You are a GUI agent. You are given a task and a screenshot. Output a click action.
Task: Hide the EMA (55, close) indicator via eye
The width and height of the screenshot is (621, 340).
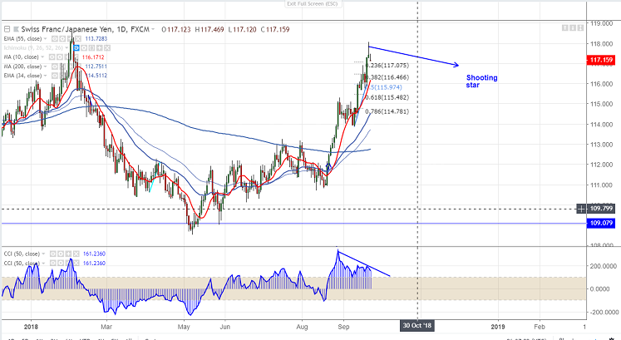[x=55, y=39]
